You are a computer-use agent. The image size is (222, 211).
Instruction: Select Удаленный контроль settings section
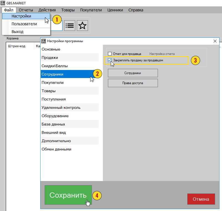pos(70,107)
